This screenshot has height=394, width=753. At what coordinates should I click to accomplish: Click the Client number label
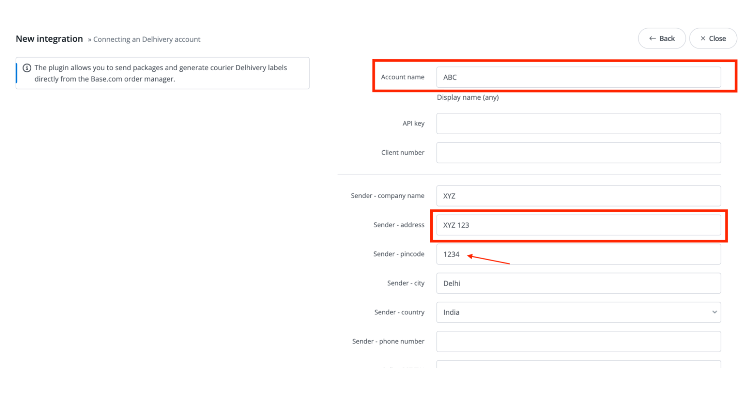coord(402,153)
